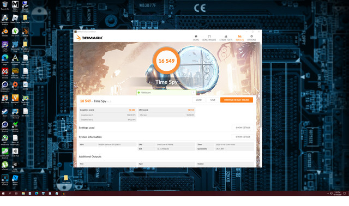349x206 pixels.
Task: Select the Battlefield V desktop icon
Action: coord(15,99)
